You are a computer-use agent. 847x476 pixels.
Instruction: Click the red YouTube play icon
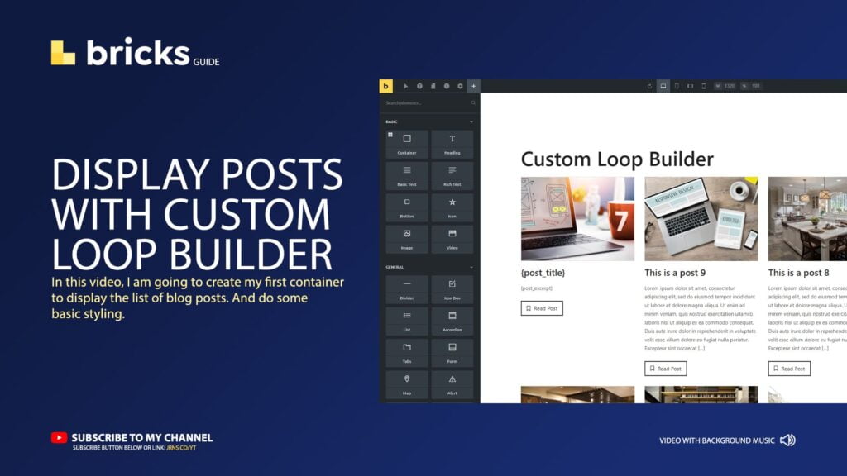coord(59,437)
